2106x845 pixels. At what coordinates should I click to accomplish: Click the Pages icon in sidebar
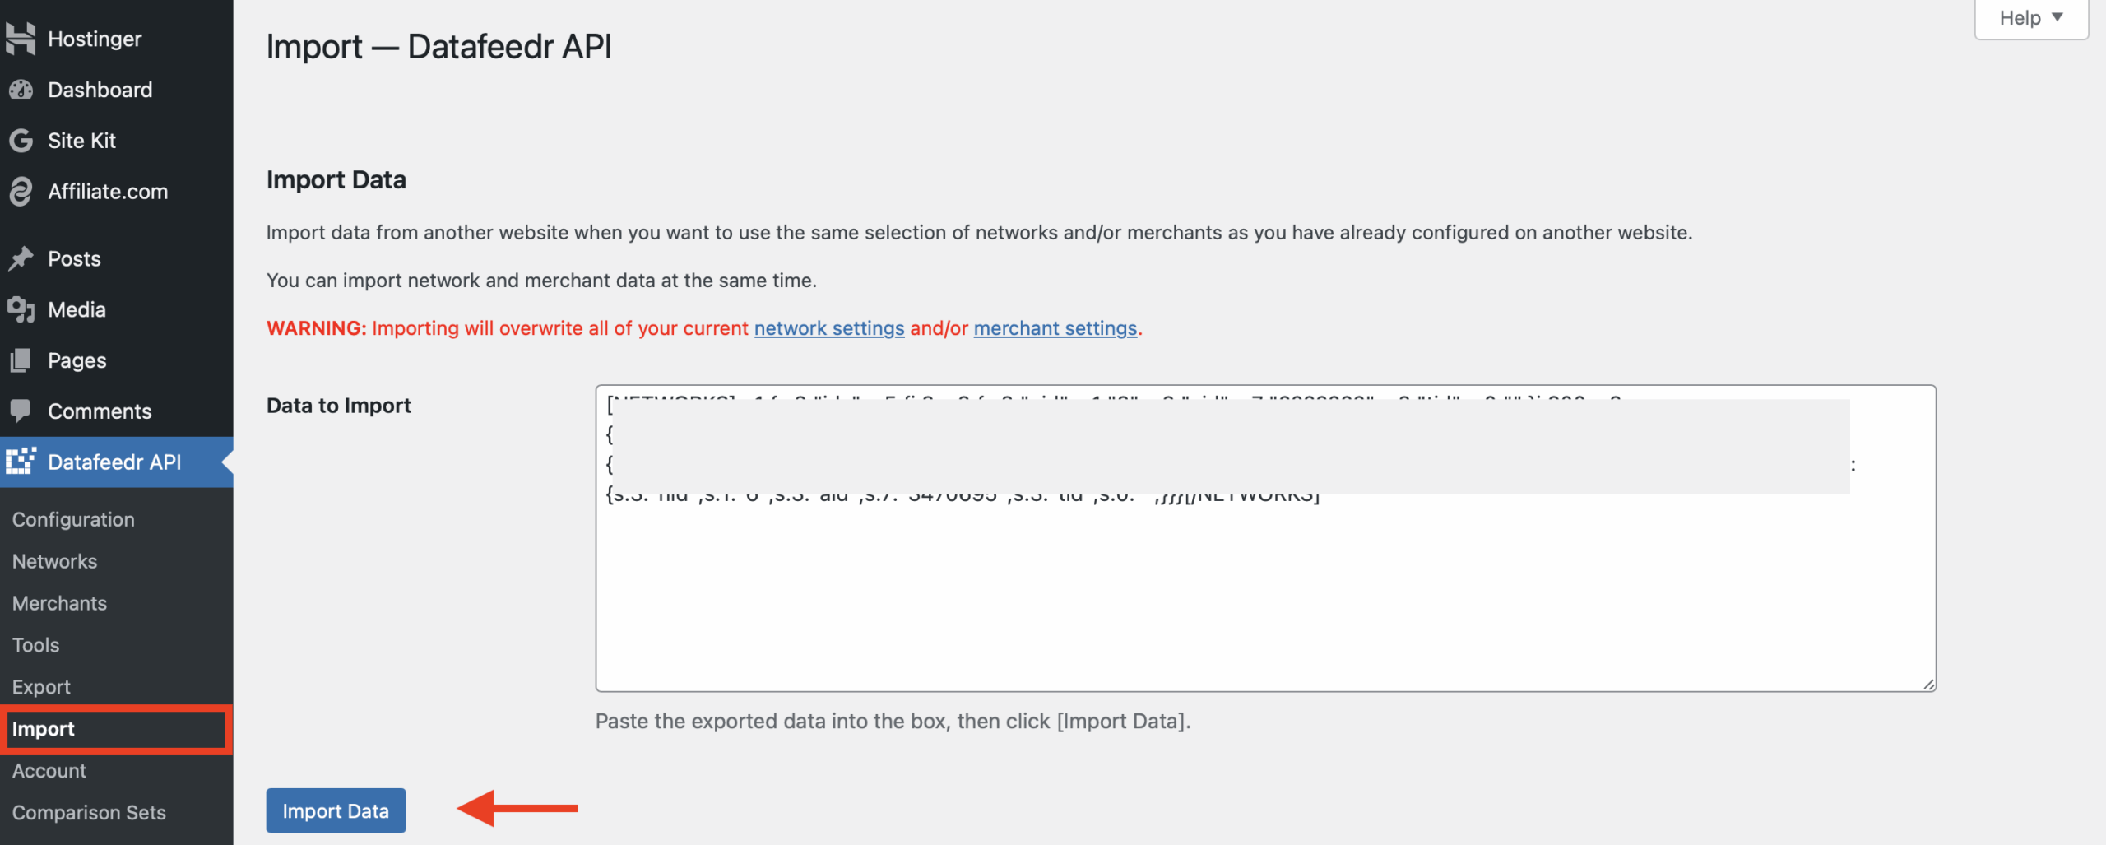click(x=21, y=360)
